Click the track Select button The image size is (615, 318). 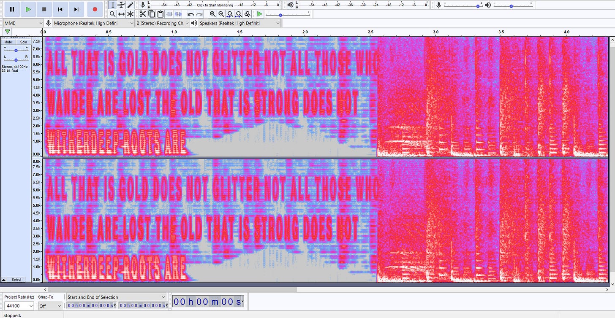pos(16,280)
